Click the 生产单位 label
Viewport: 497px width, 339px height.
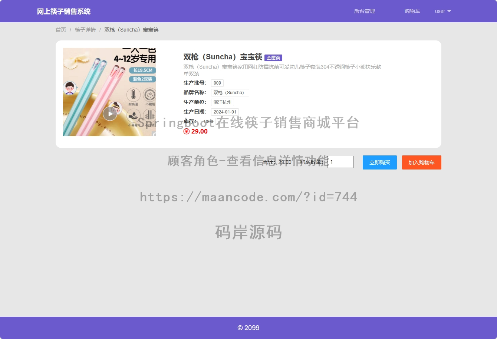(x=195, y=102)
